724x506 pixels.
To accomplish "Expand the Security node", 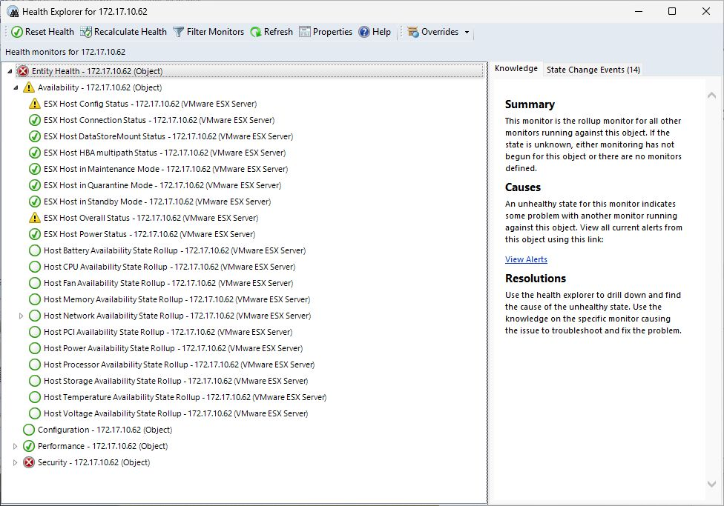I will tap(15, 462).
